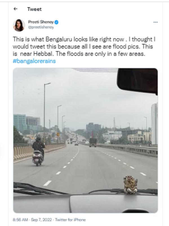The width and height of the screenshot is (169, 226).
Task: Open the #bangalorerains hashtag
Action: pyautogui.click(x=34, y=61)
